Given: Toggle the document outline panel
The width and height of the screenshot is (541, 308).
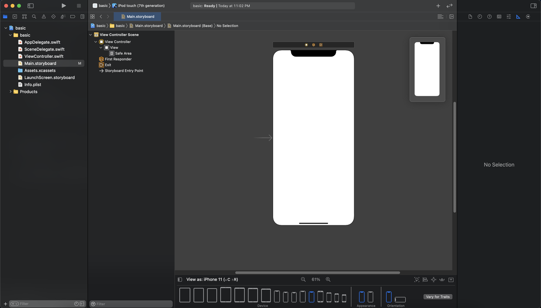Looking at the screenshot, I should pos(180,279).
